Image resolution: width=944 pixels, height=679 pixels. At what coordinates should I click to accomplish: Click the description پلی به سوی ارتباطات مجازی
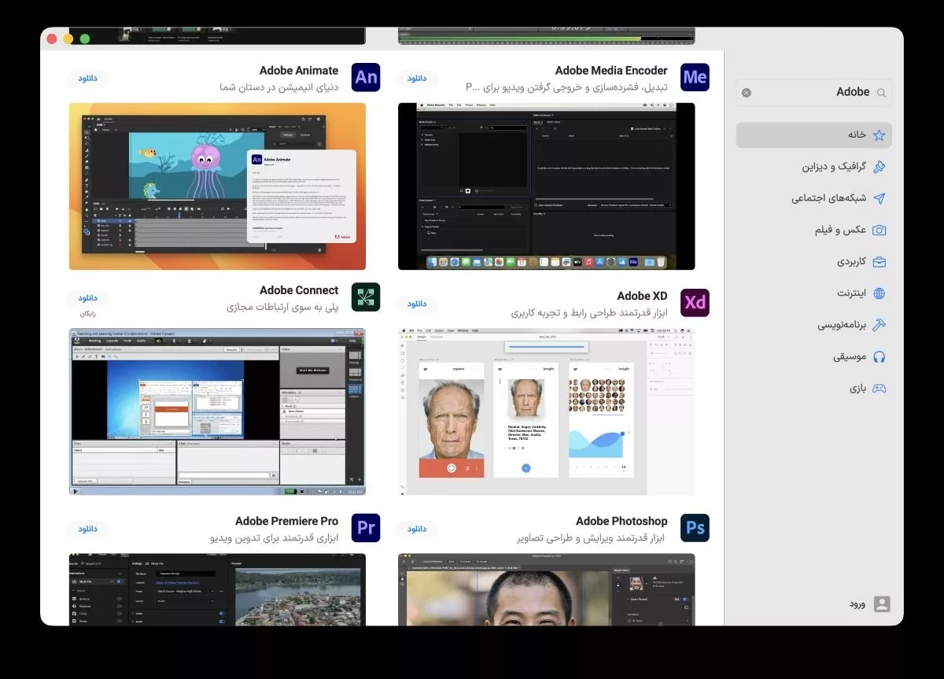(282, 307)
